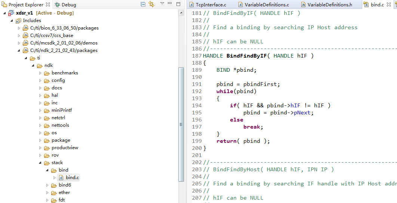Select the stack folder label

(x=57, y=163)
